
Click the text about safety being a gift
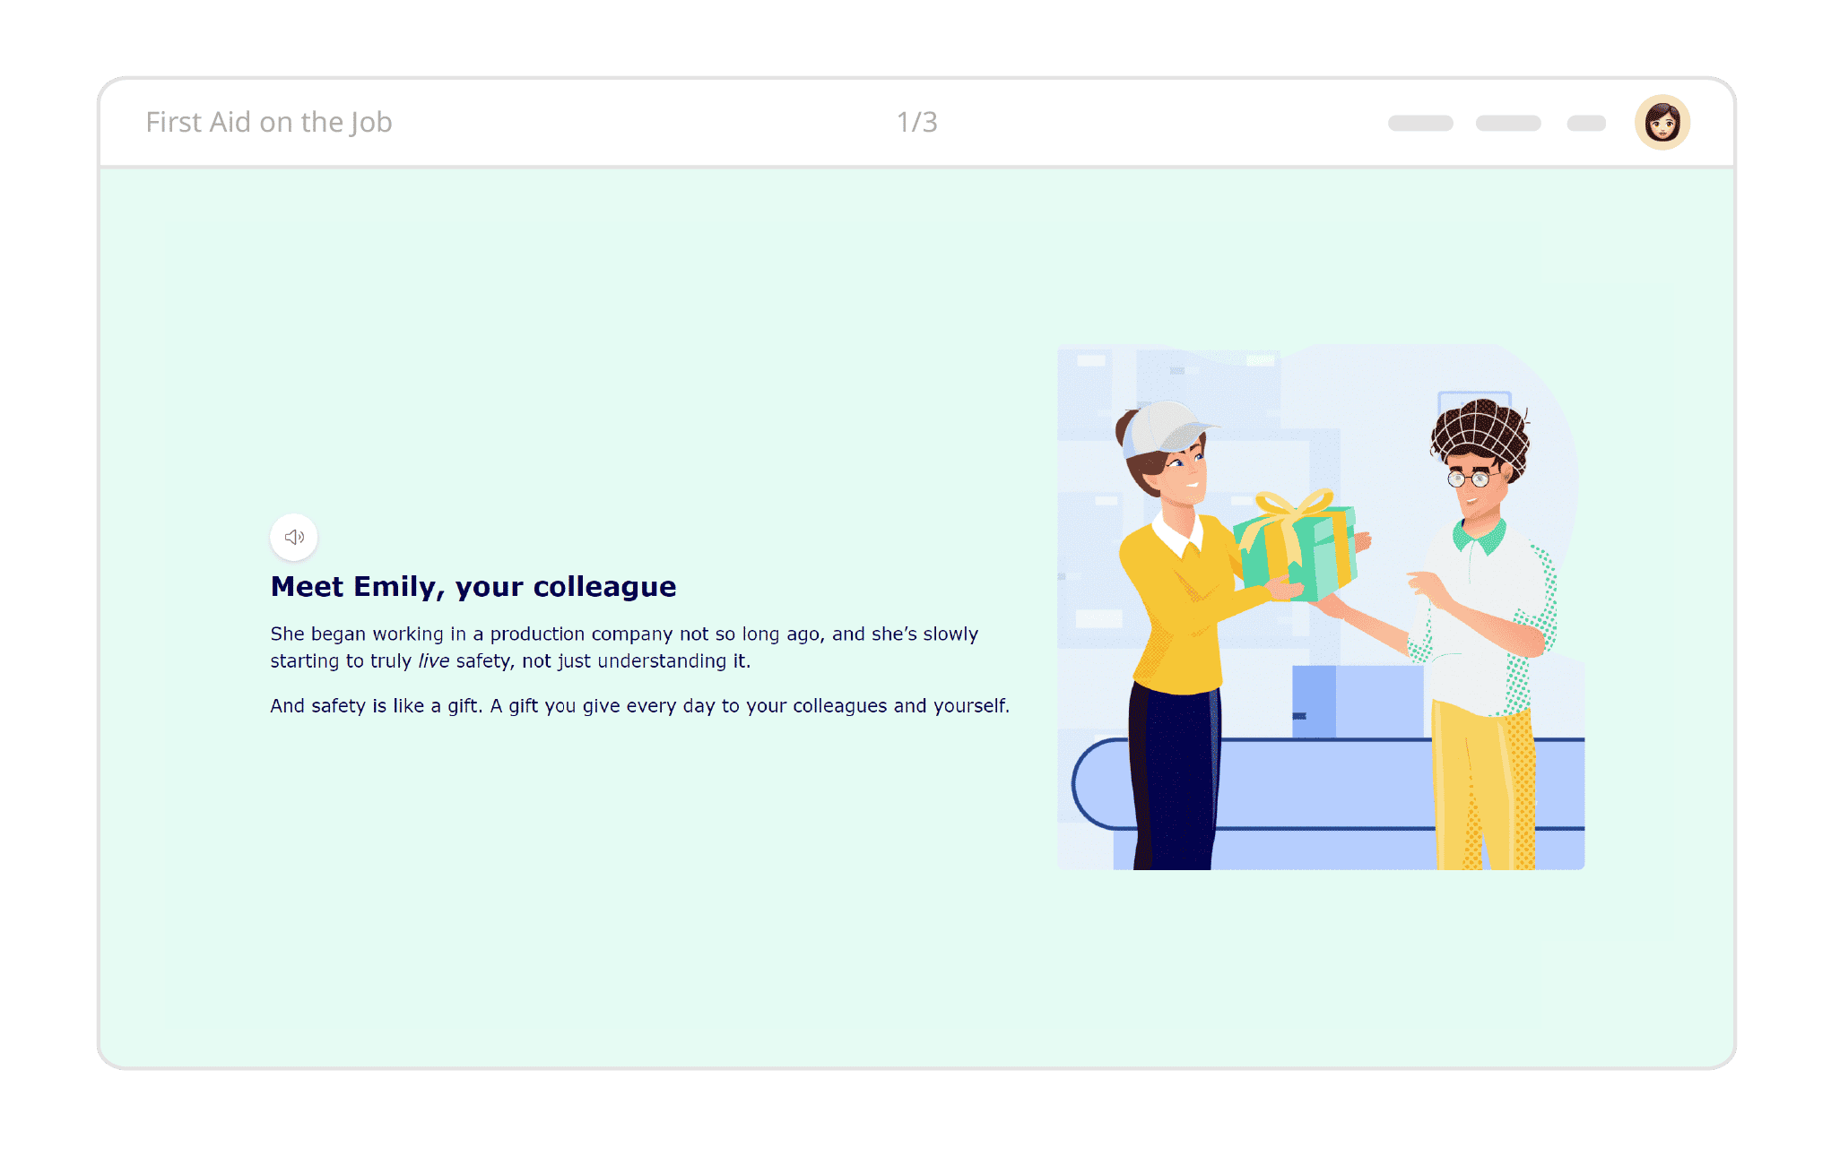639,705
